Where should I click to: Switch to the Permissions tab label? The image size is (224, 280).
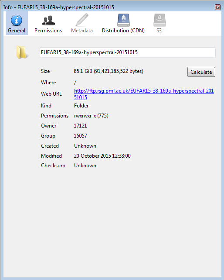[x=48, y=31]
